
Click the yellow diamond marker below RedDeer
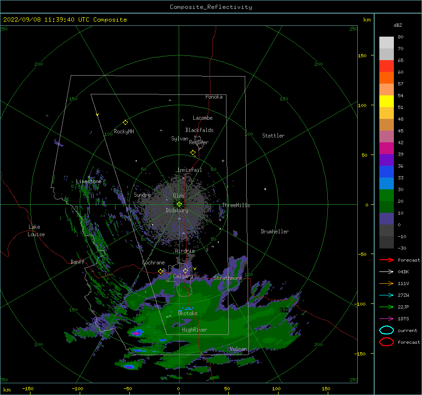193,152
